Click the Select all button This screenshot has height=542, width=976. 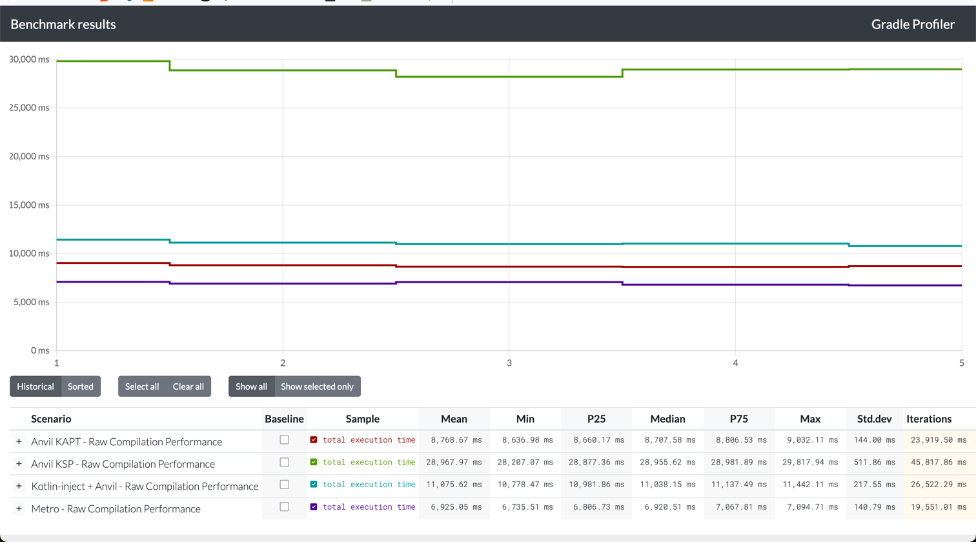click(142, 386)
